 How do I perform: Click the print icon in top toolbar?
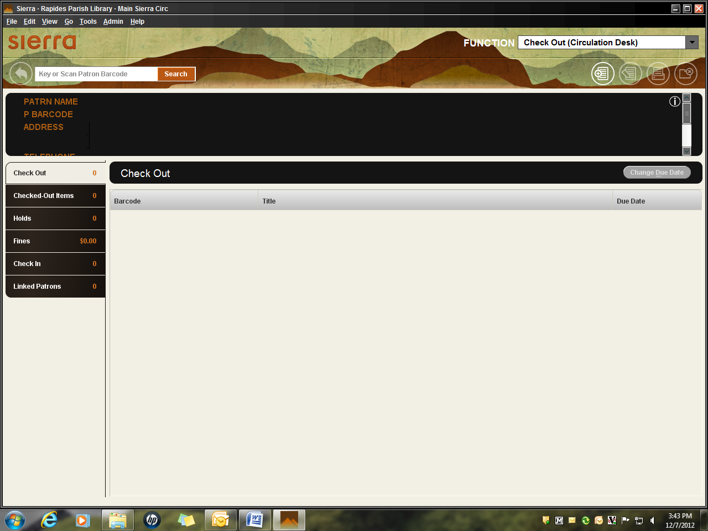[658, 74]
